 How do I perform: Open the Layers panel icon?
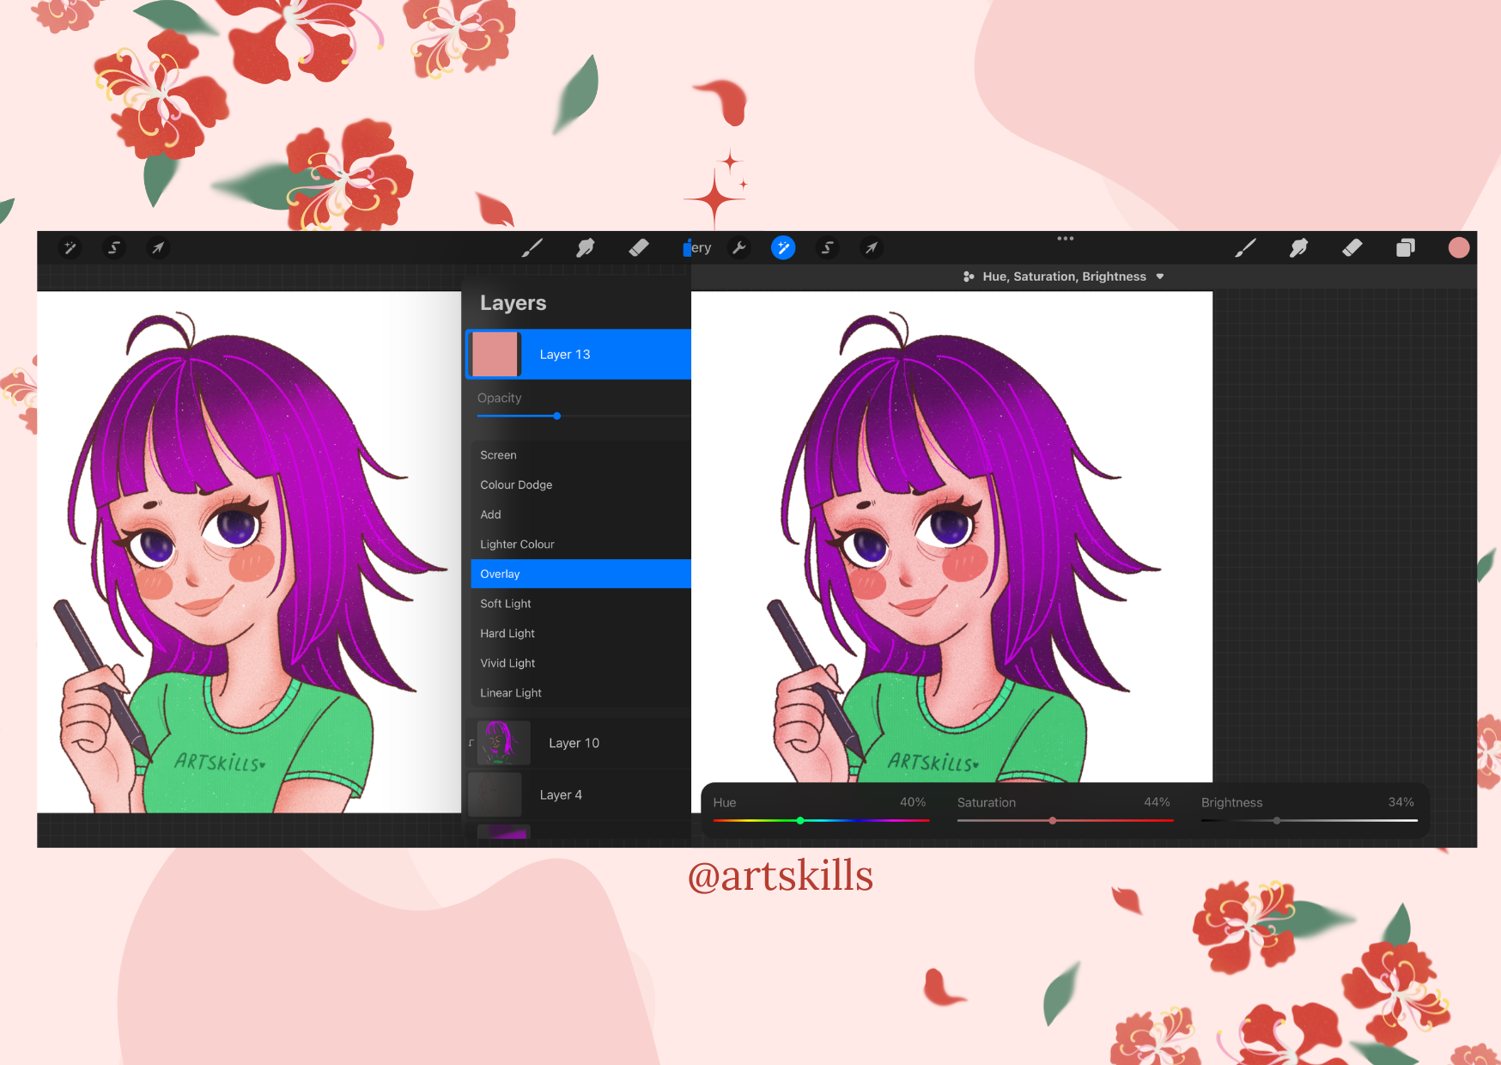pyautogui.click(x=1406, y=248)
